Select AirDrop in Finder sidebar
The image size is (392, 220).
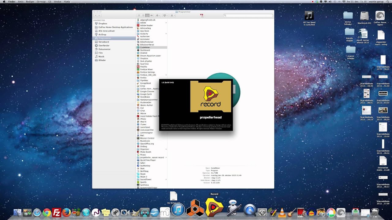102,35
